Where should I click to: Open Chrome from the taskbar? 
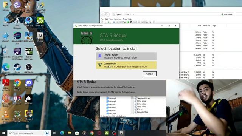coord(92,133)
